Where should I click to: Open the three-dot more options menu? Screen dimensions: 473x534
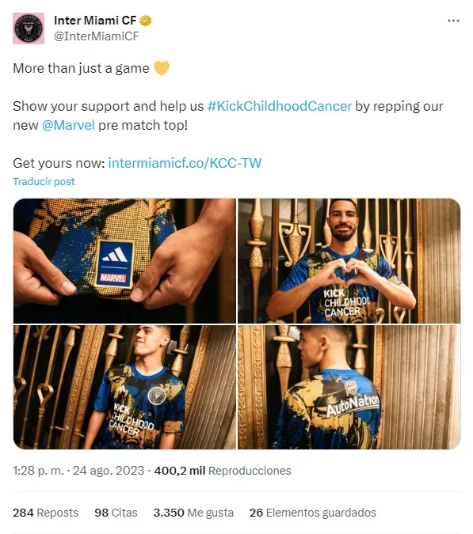click(x=453, y=21)
